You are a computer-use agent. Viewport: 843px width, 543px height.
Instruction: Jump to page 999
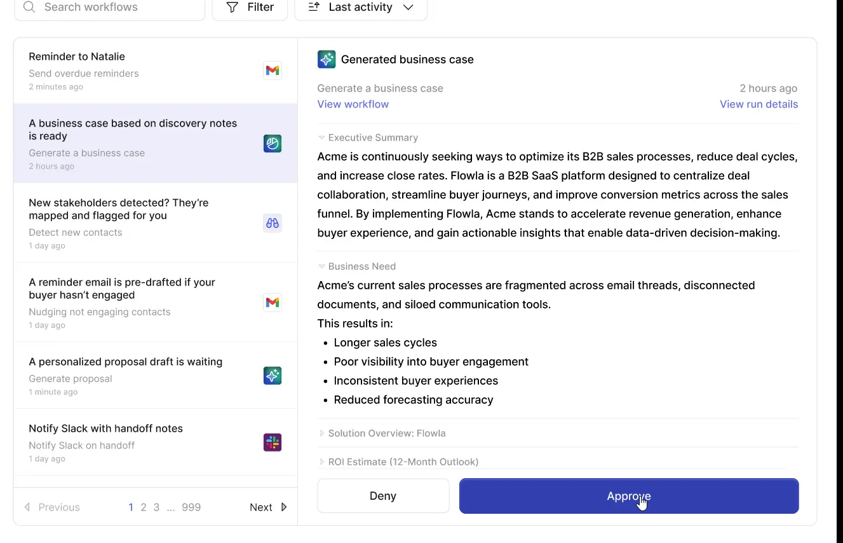coord(191,507)
